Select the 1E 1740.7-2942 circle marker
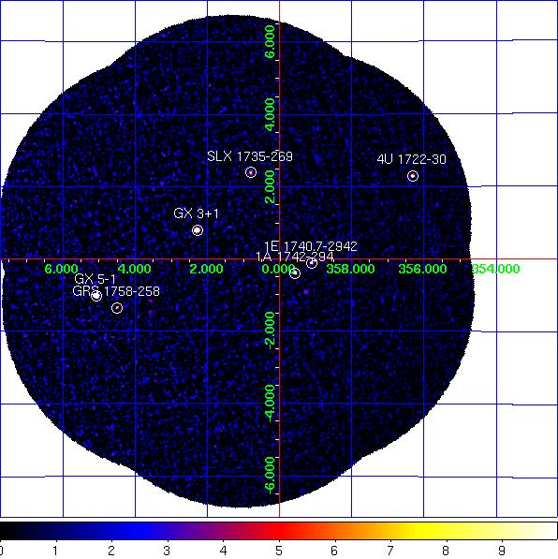The height and width of the screenshot is (559, 558). [312, 263]
